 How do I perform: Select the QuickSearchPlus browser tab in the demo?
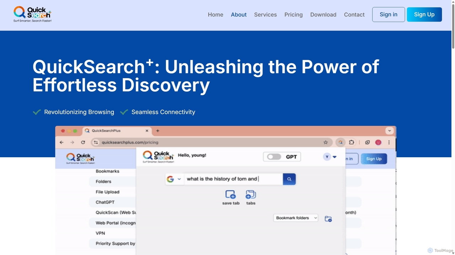[x=117, y=131]
